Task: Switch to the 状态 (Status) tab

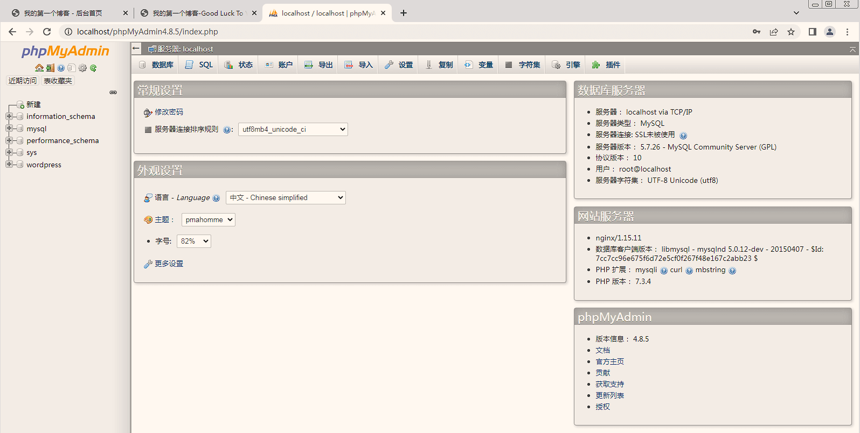Action: [x=239, y=65]
